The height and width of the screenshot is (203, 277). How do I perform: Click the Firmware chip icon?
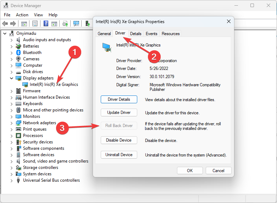click(18, 91)
